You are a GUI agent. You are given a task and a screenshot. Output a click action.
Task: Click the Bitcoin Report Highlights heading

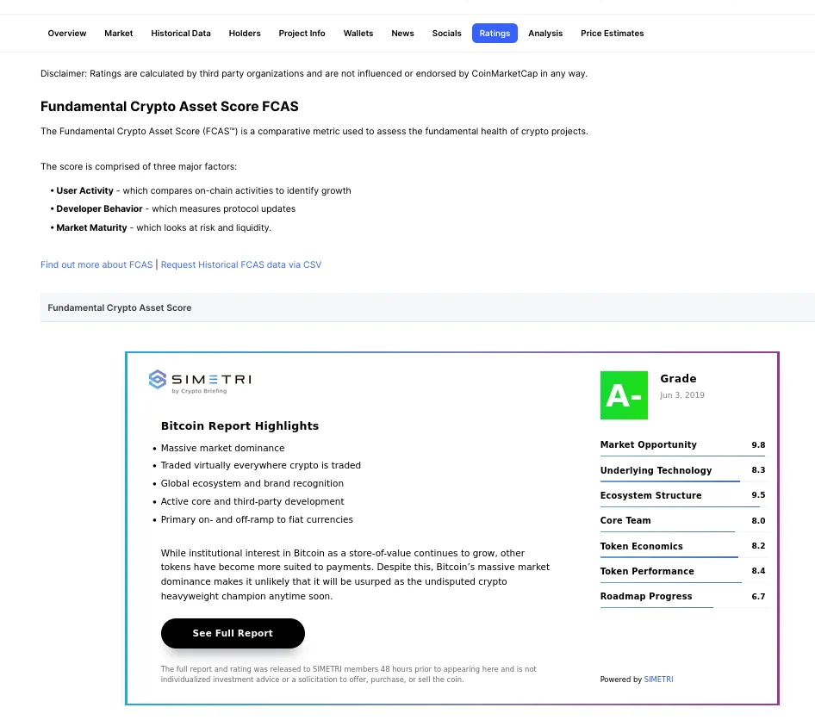[x=240, y=426]
